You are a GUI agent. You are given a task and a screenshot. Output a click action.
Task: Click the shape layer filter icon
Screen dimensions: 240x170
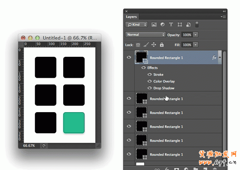click(180, 25)
